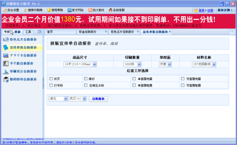The height and width of the screenshot is (145, 237).
Task: Open the 单双面 dropdown
Action: (165, 64)
